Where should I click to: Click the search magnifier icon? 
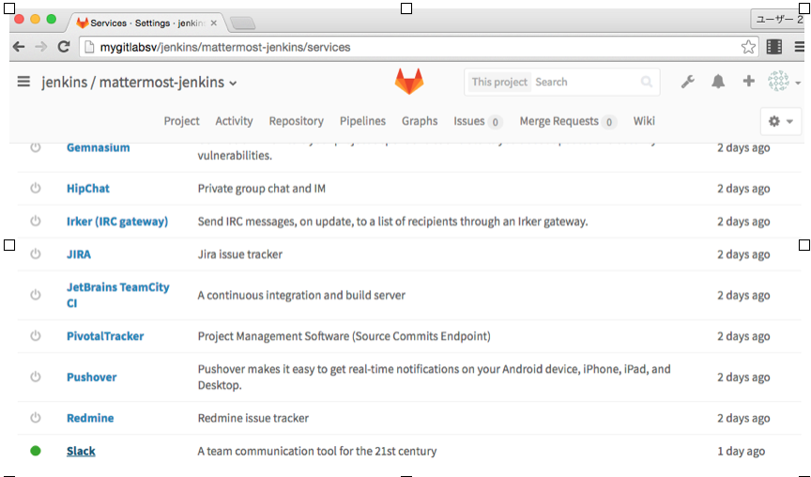[647, 82]
